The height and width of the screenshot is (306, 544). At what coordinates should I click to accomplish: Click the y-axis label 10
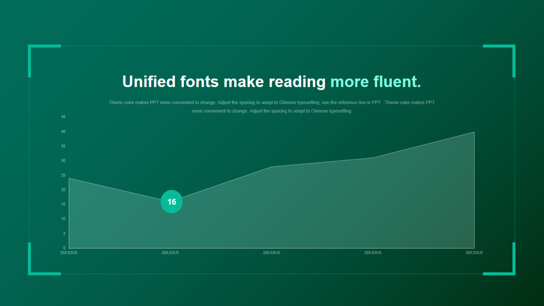coord(63,219)
